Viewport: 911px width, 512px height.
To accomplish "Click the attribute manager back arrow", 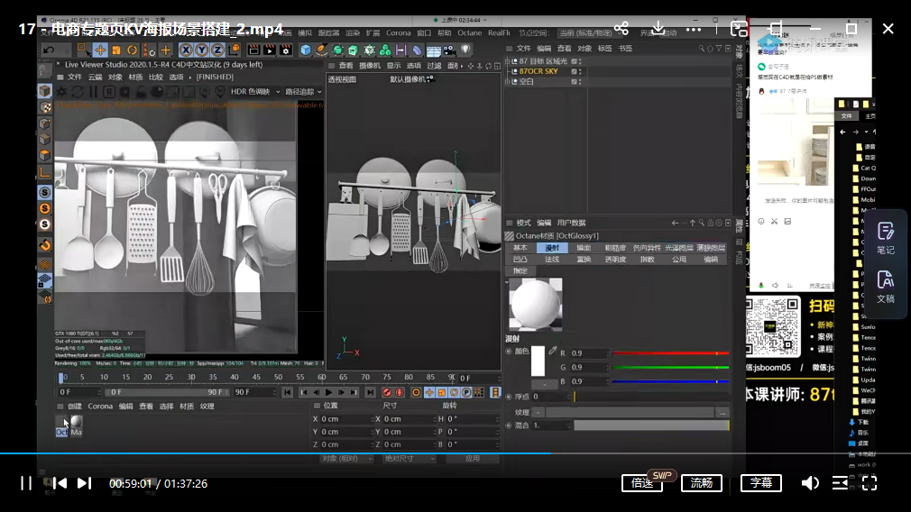I will pyautogui.click(x=675, y=223).
